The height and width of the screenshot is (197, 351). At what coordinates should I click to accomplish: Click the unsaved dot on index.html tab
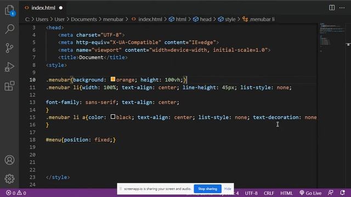click(61, 8)
